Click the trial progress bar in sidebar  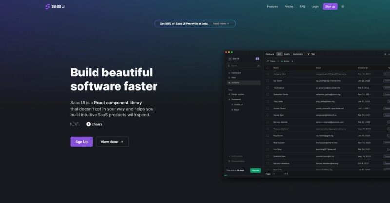tap(243, 175)
